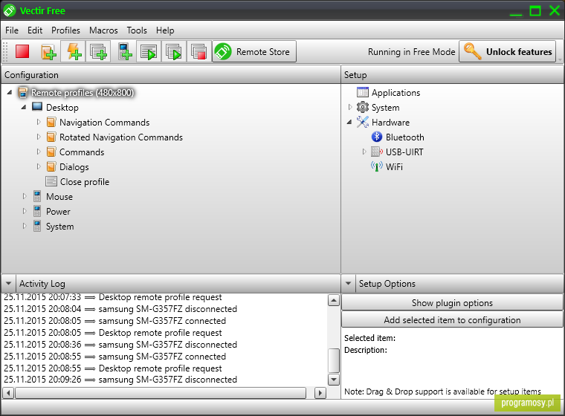Open the Edit menu
Viewport: 565px width, 416px height.
point(35,30)
